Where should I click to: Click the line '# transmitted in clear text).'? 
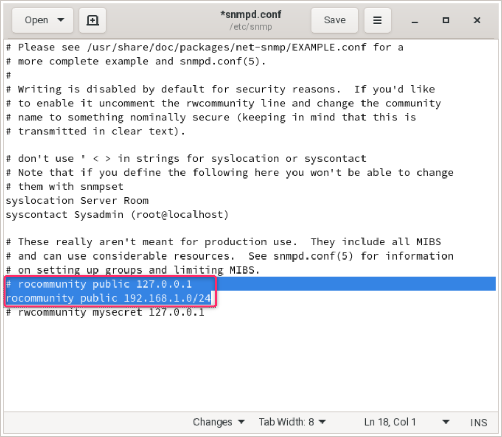(x=95, y=131)
